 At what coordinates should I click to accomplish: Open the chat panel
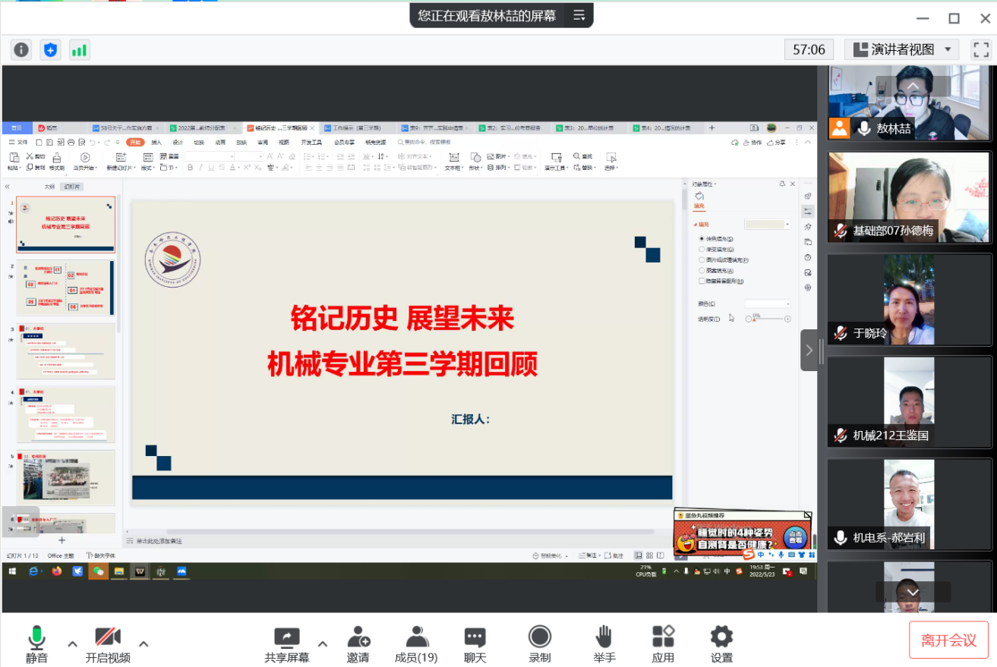point(475,637)
